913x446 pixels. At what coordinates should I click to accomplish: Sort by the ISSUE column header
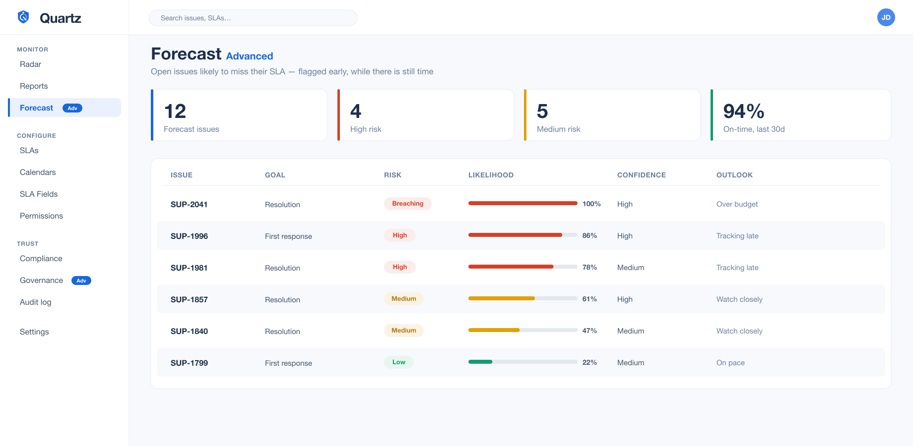182,175
